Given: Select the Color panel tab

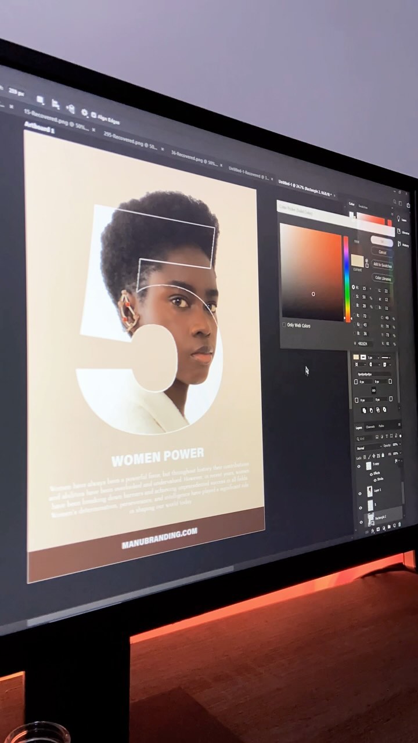Looking at the screenshot, I should click(351, 204).
